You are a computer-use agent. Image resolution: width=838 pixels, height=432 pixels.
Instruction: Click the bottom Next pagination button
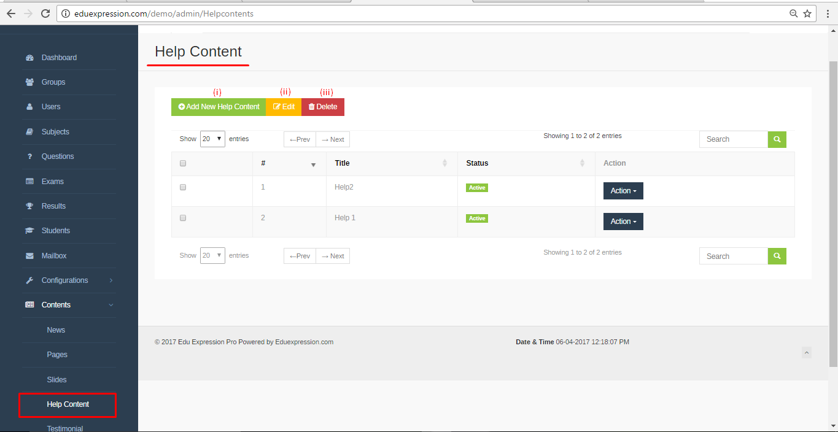click(x=333, y=256)
